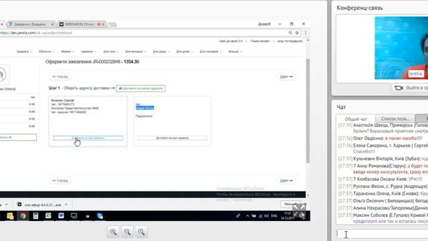
Task: Expand the Для дому menu
Action: coord(160,52)
